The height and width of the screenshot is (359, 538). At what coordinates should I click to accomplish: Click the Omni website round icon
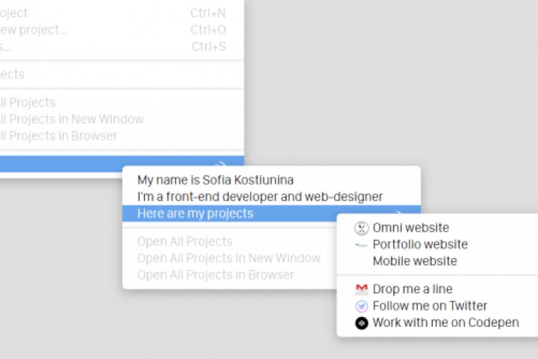click(362, 228)
